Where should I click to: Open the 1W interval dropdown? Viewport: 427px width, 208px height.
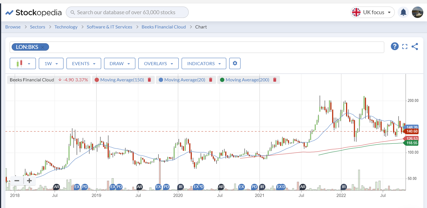click(52, 63)
